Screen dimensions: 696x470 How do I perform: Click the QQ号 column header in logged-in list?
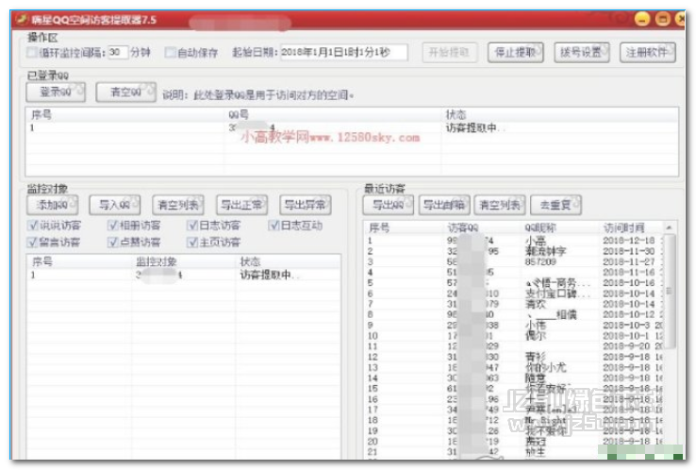(x=333, y=114)
